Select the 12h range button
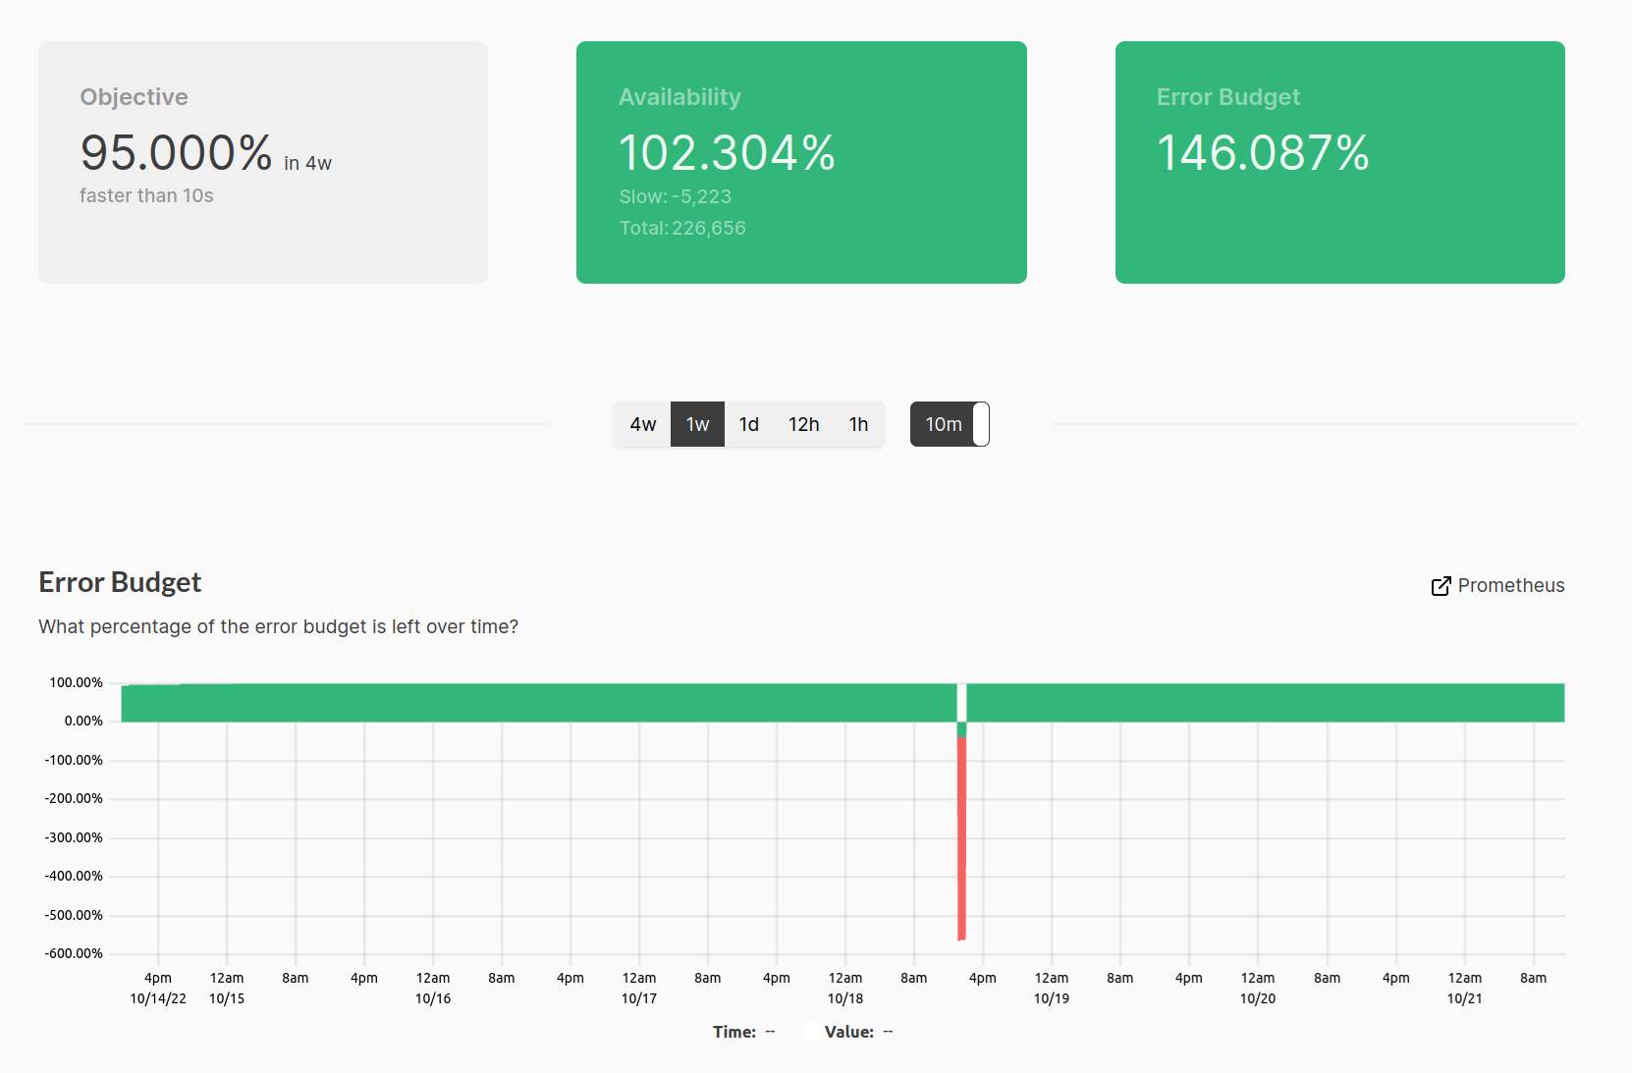 click(804, 424)
